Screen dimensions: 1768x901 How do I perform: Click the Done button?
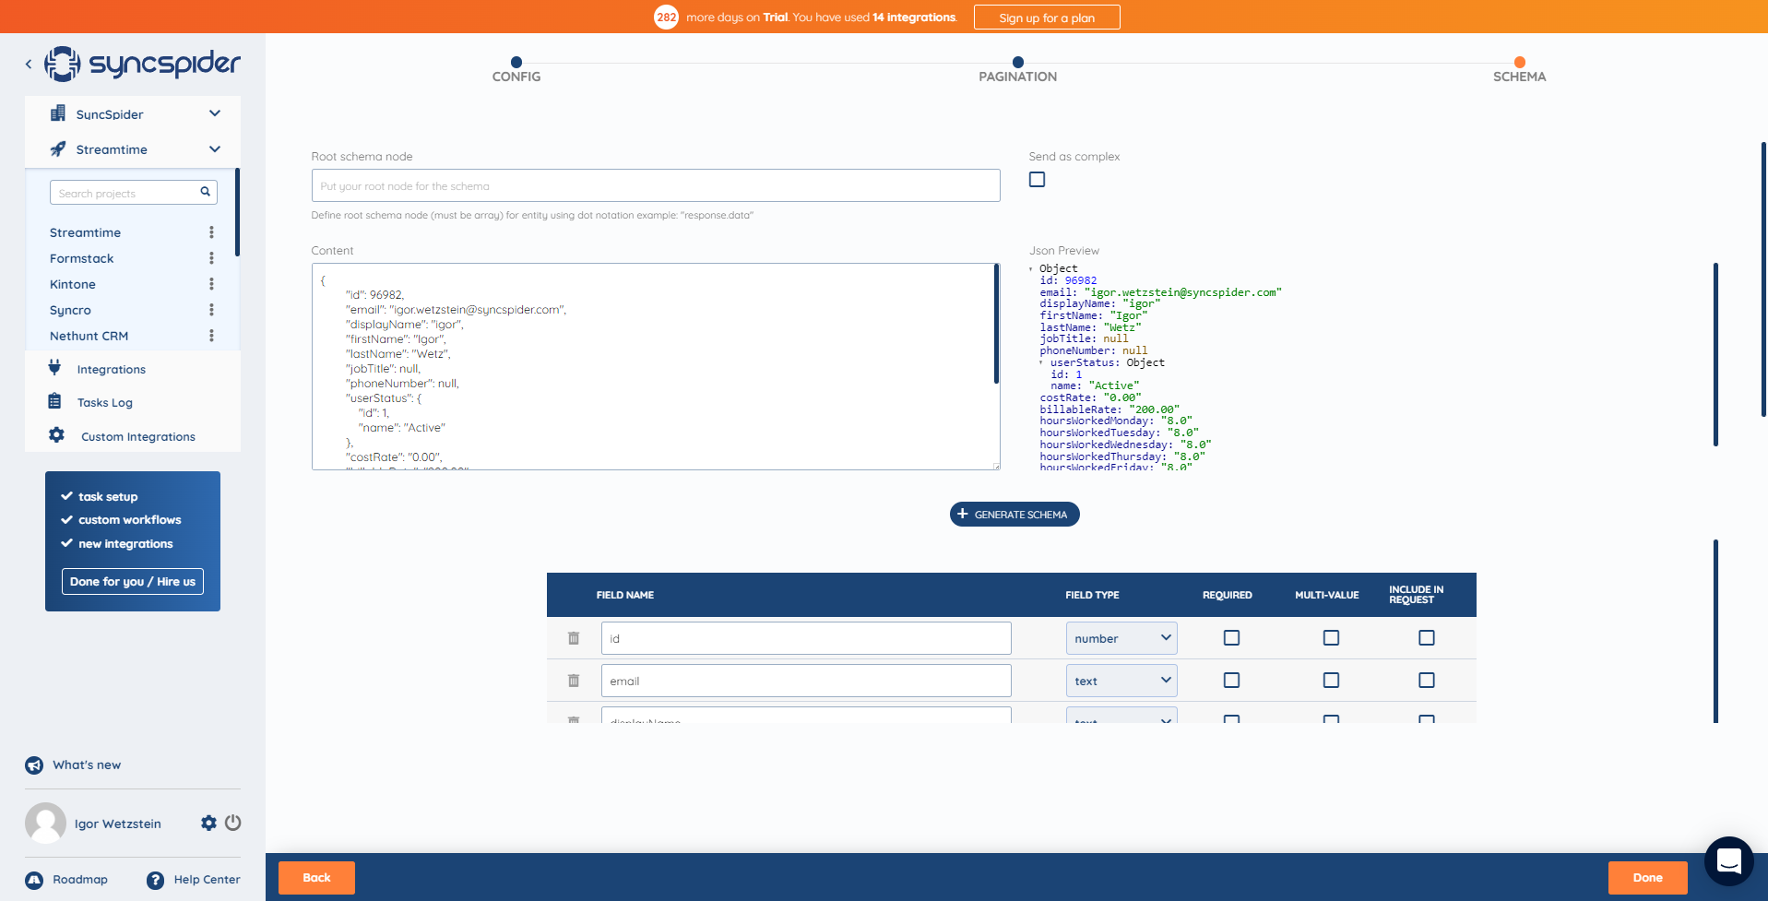pos(1648,878)
